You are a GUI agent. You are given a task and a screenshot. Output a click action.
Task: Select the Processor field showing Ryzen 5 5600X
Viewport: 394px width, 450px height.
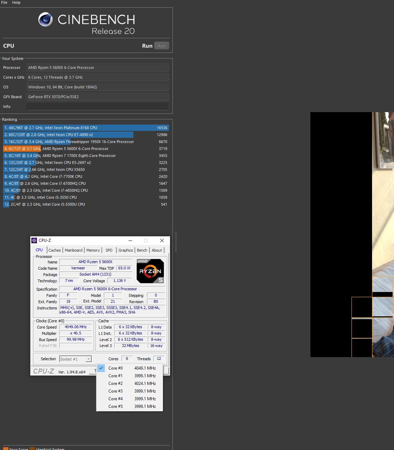pyautogui.click(x=98, y=68)
